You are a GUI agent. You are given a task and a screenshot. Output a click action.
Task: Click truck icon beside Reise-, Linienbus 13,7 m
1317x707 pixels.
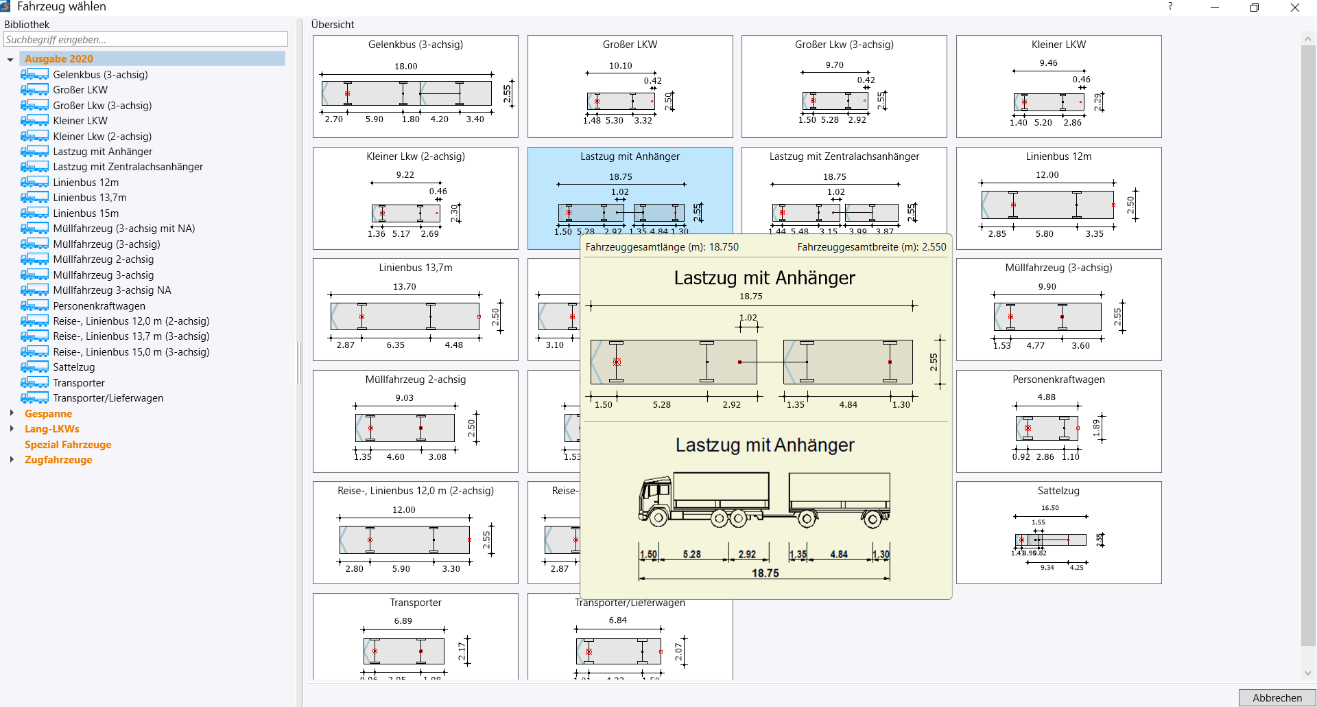(x=34, y=336)
